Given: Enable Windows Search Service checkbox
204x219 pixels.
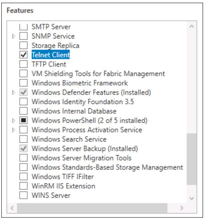Looking at the screenshot, I should (23, 139).
